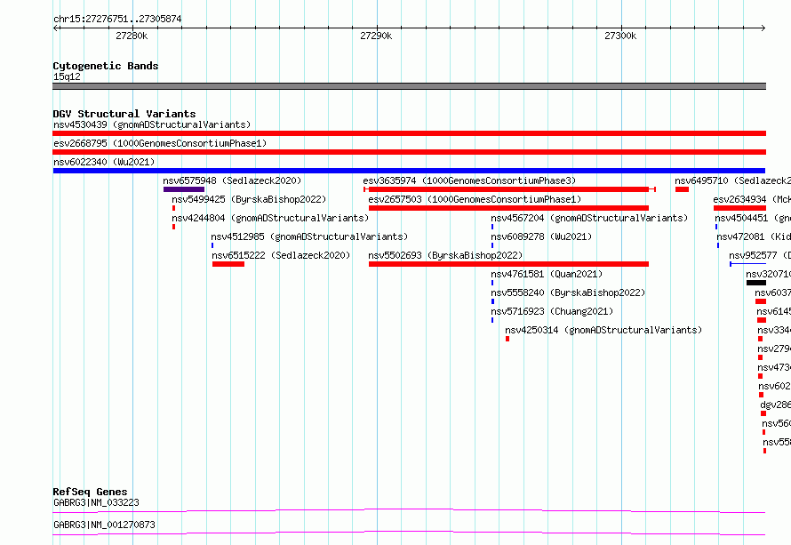
Task: Open the nsv6575948 Sedlazeck2020 variant label
Action: [x=232, y=180]
